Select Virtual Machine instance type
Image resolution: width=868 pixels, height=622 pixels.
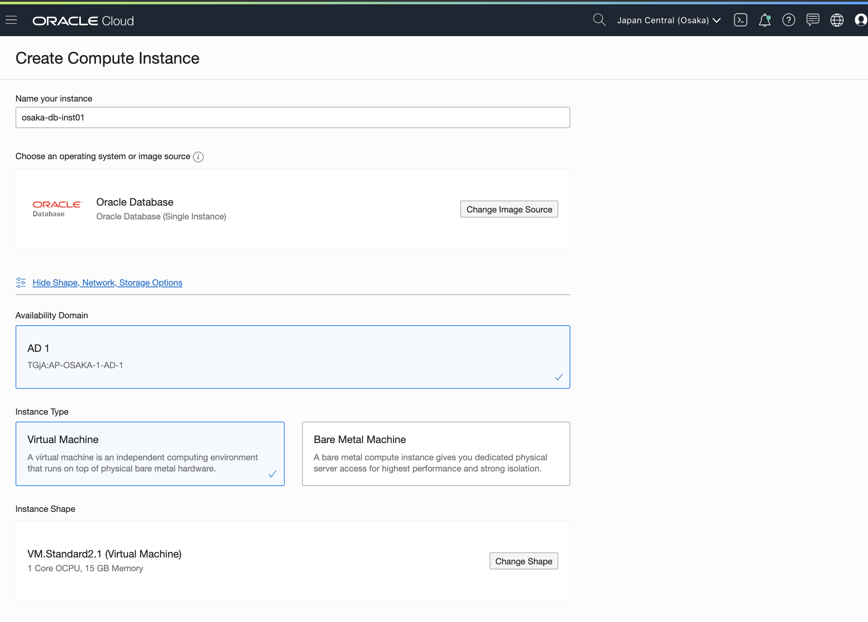coord(150,454)
